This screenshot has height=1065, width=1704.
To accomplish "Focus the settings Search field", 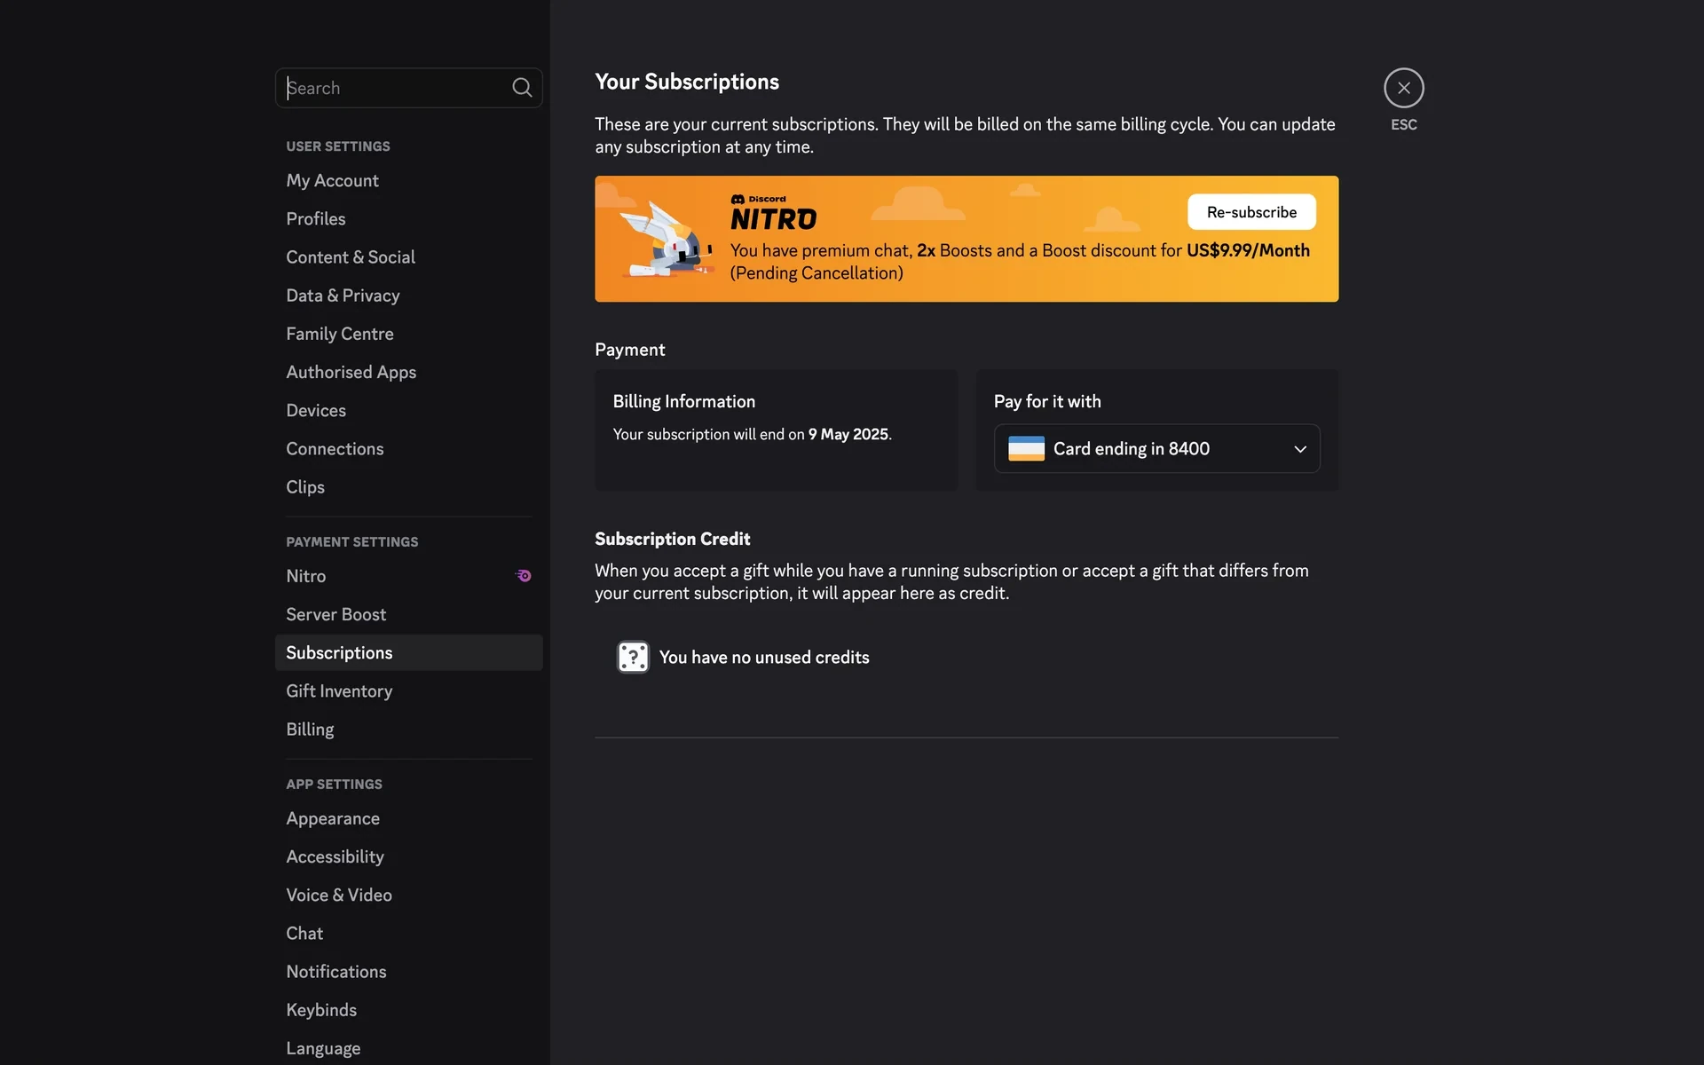I will click(408, 88).
